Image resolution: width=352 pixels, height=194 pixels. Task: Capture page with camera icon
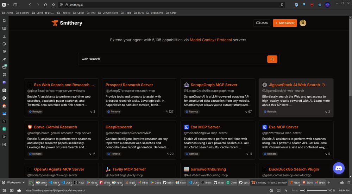(x=271, y=190)
